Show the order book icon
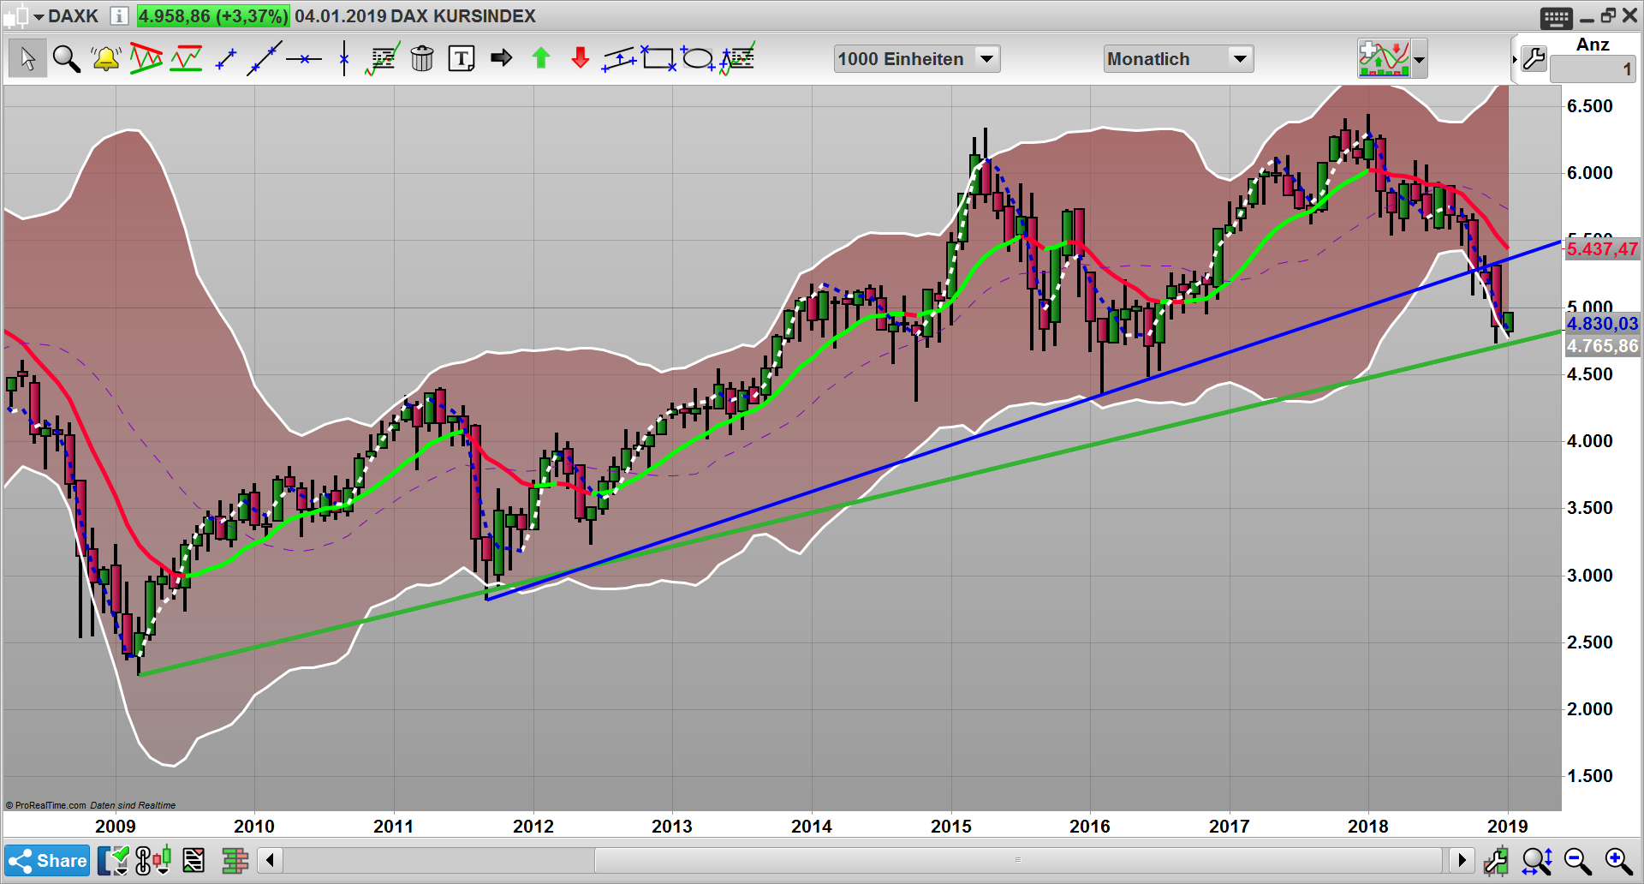 tap(235, 860)
